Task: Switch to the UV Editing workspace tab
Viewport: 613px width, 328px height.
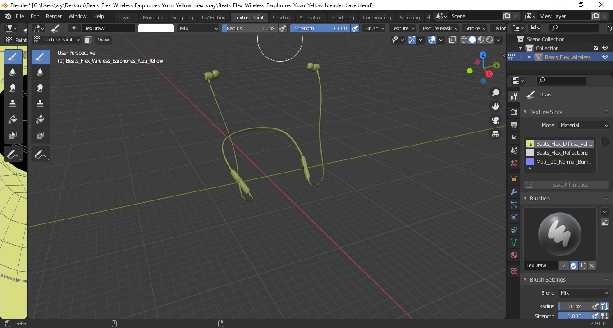Action: pos(214,18)
